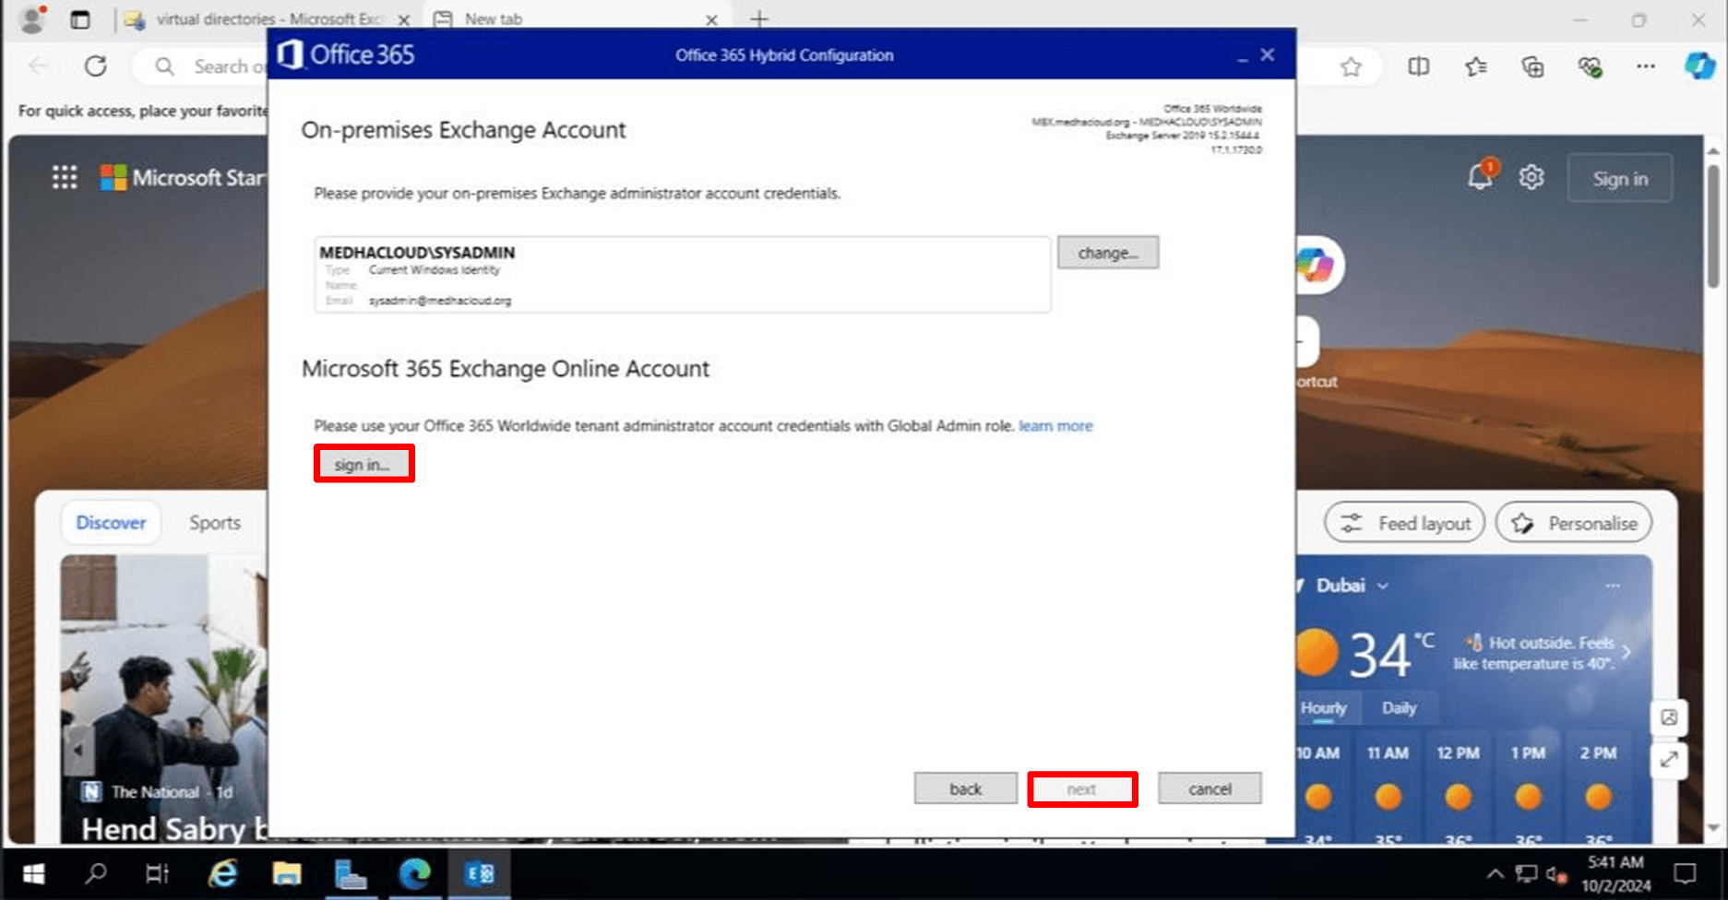
Task: Switch to virtual directories tab
Action: pos(268,18)
